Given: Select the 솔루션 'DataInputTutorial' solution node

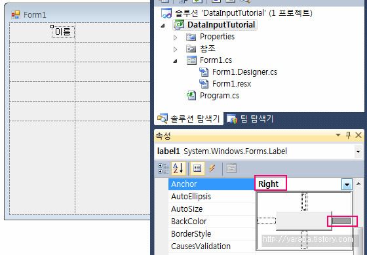Looking at the screenshot, I should pyautogui.click(x=243, y=13).
